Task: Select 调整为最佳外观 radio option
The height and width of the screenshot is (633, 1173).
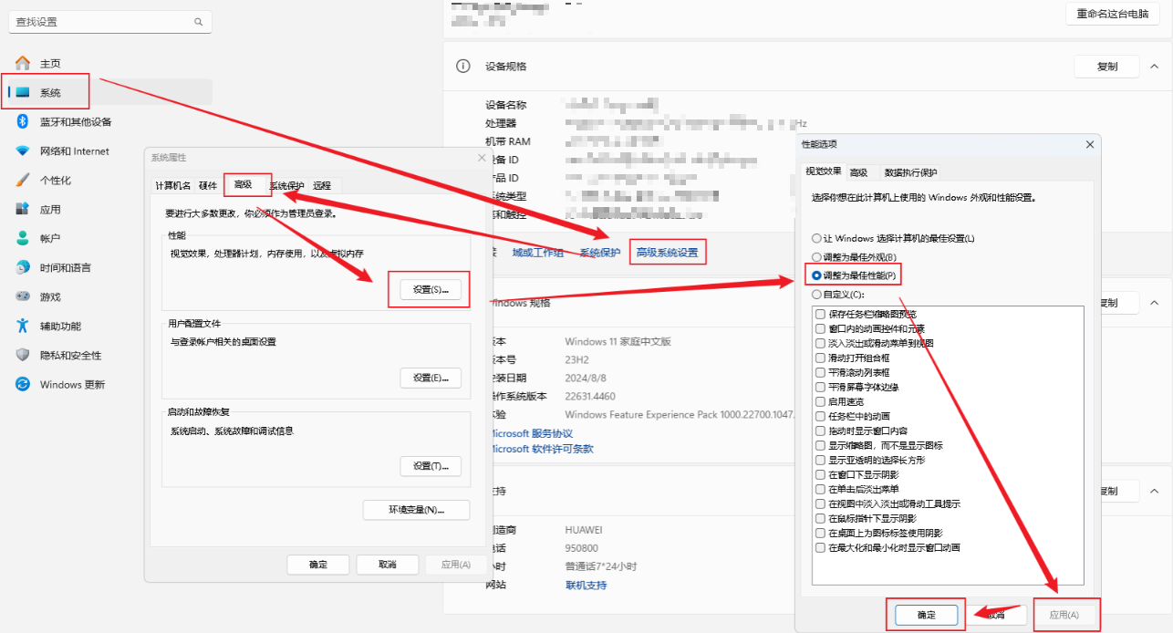Action: pos(816,257)
